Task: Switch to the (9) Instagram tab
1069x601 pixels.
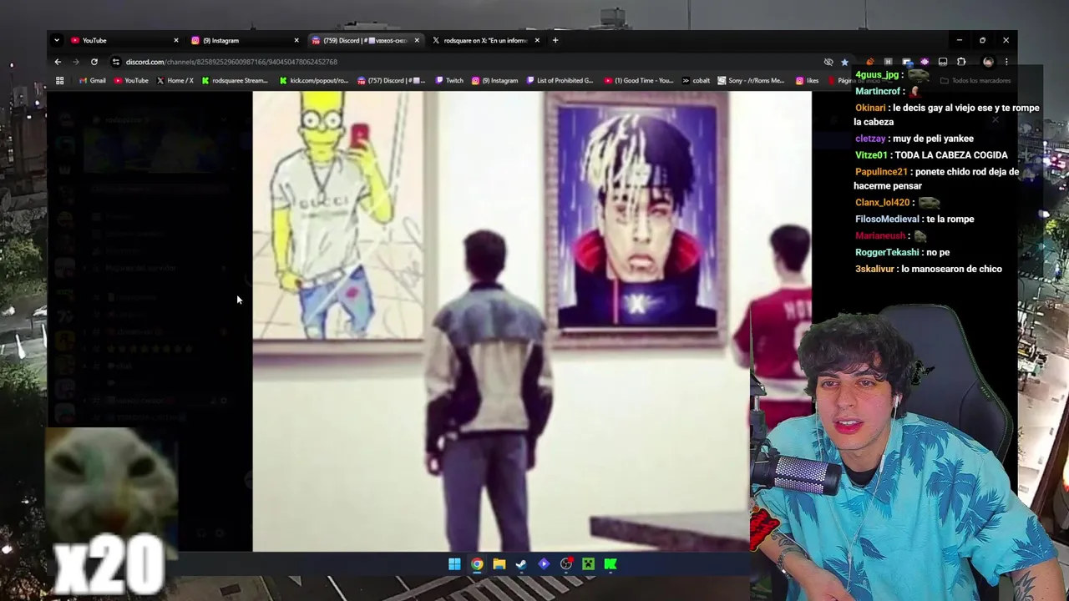Action: click(244, 40)
